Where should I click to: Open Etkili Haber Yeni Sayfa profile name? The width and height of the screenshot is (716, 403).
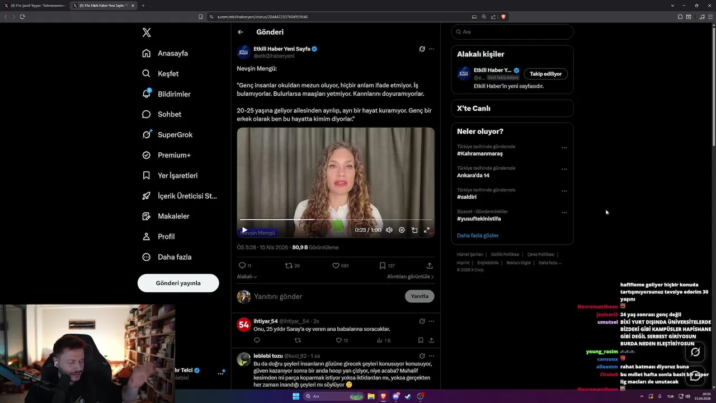click(x=281, y=49)
